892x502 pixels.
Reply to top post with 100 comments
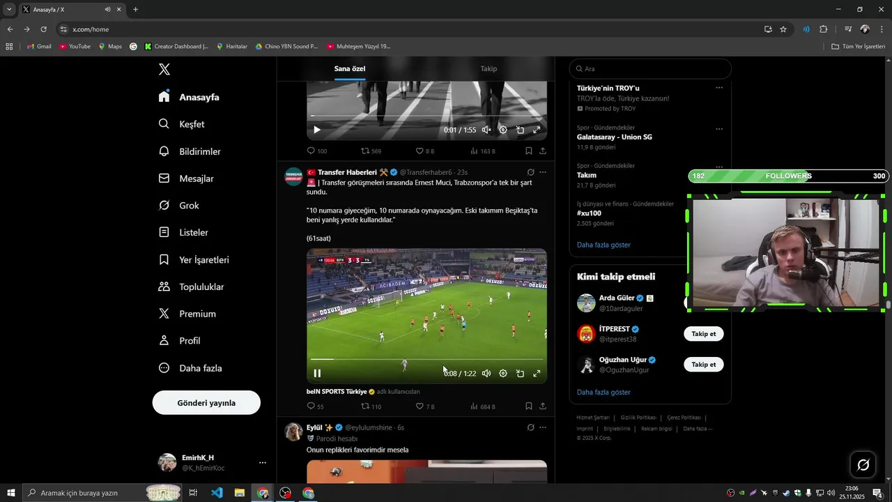(x=317, y=151)
